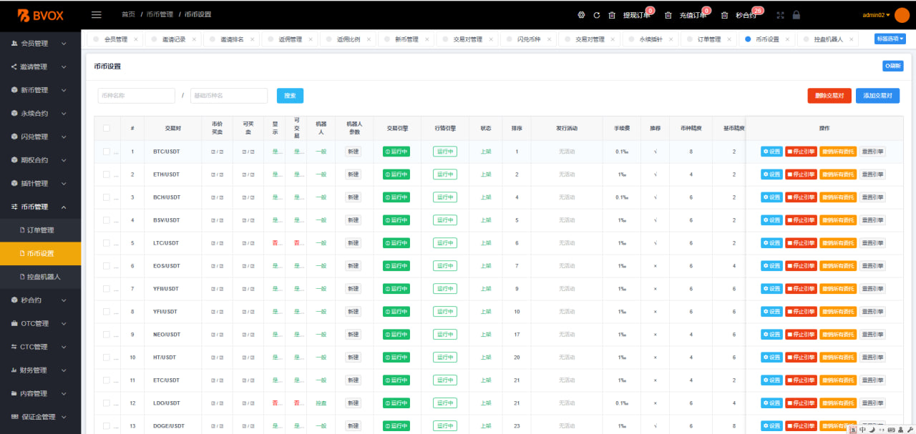Check the EOS/USDT row checkbox
The height and width of the screenshot is (434, 916).
pos(107,266)
